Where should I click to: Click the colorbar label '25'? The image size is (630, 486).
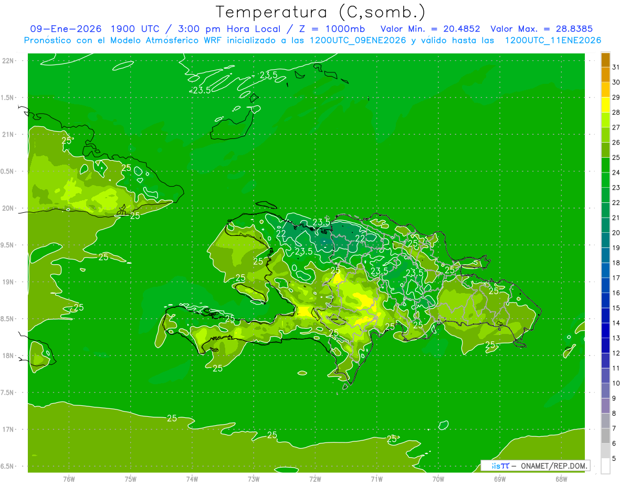[x=616, y=157]
